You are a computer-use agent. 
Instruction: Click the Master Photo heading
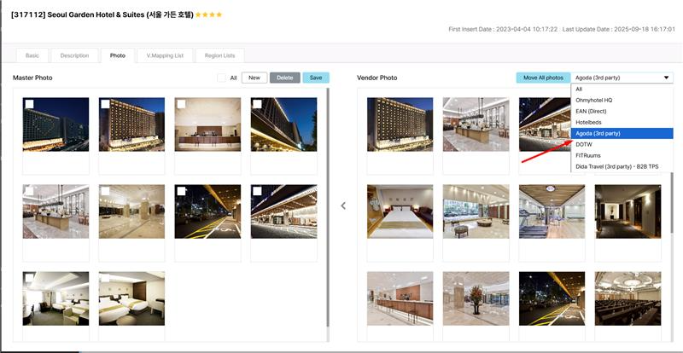tap(32, 78)
